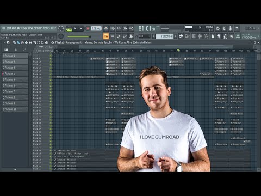Open the Browser from toolbar
The width and height of the screenshot is (261, 196).
click(206, 36)
